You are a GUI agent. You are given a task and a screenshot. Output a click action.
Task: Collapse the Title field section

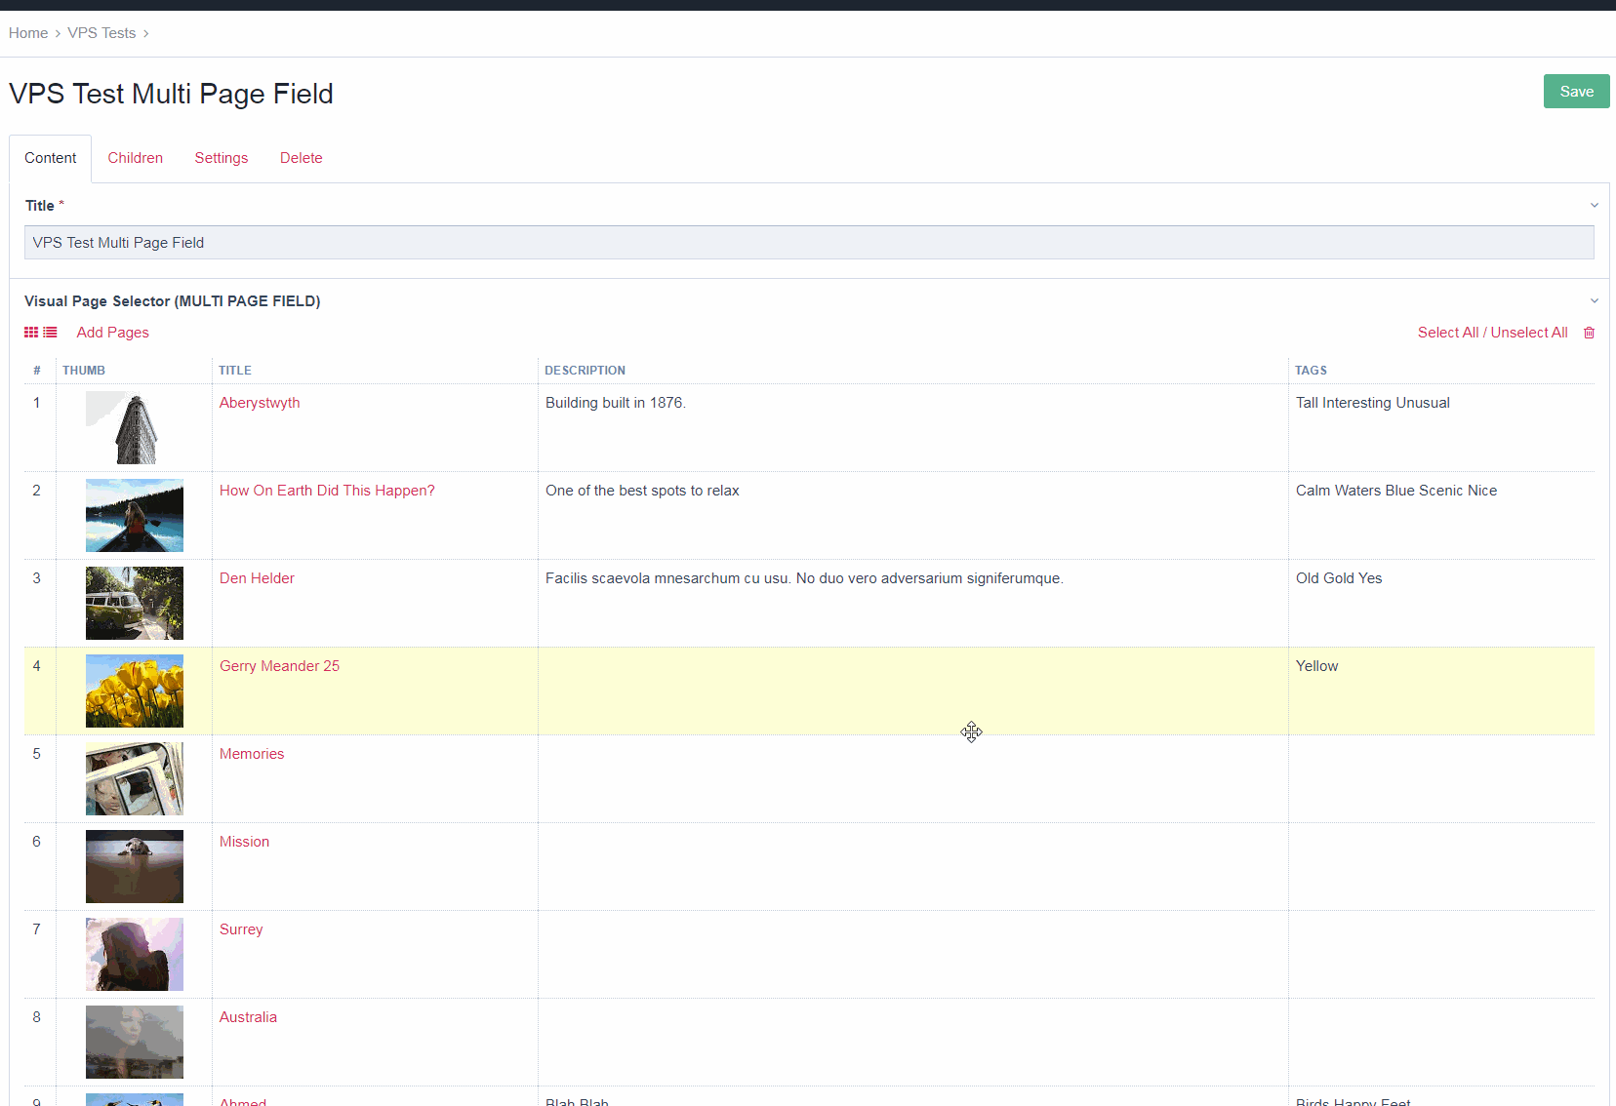[1594, 205]
